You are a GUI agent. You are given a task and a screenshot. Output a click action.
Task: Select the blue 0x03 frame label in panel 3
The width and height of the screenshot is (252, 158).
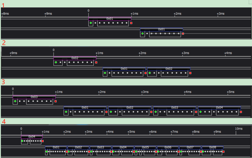pos(174,107)
